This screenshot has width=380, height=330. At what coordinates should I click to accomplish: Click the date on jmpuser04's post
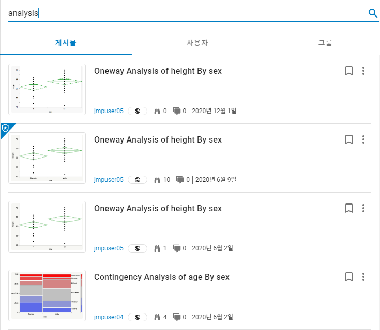212,317
